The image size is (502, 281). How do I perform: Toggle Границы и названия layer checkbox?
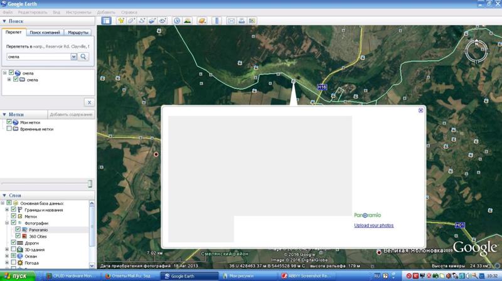coord(13,209)
